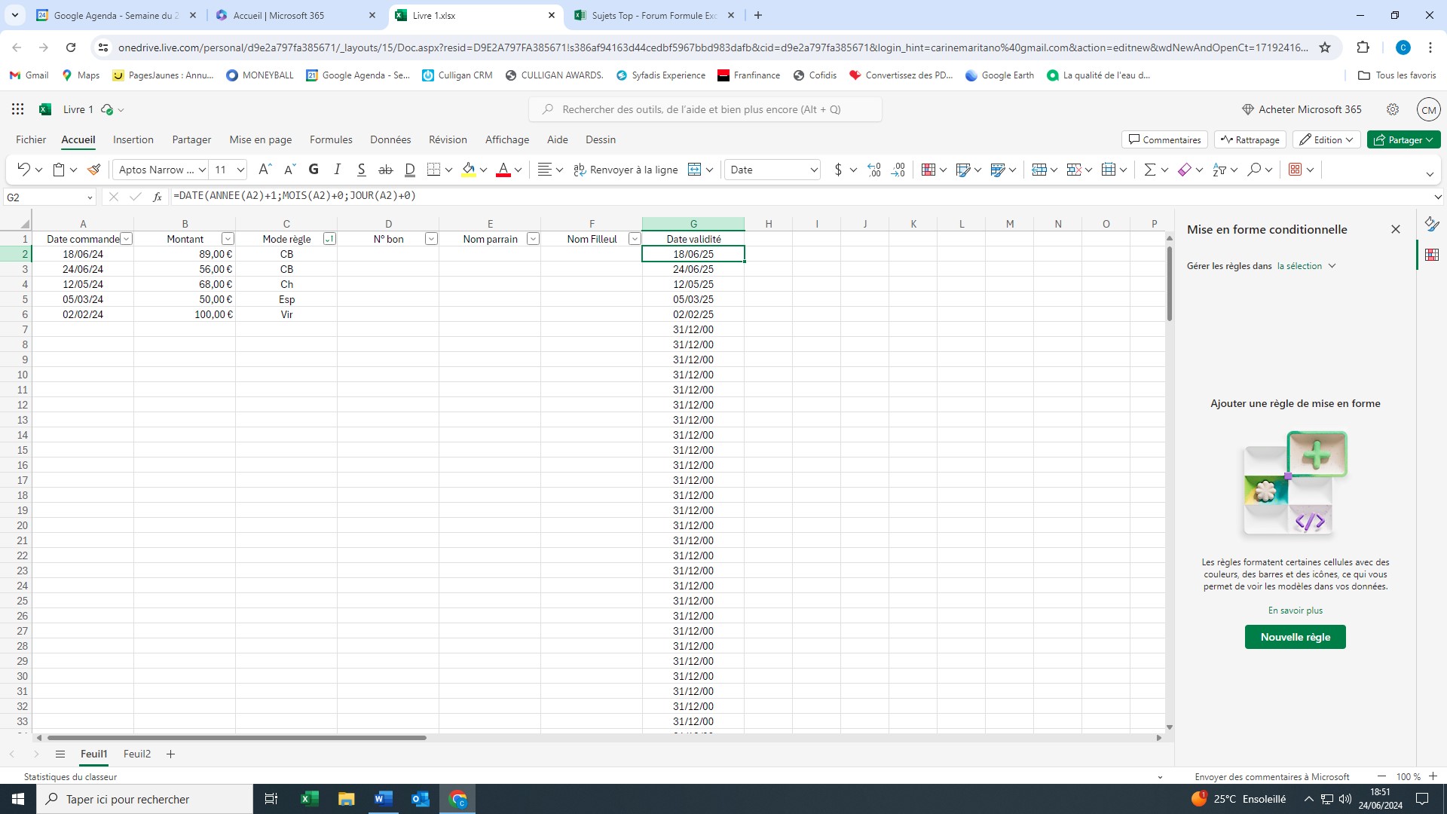Click the Rattrapage button

point(1250,139)
